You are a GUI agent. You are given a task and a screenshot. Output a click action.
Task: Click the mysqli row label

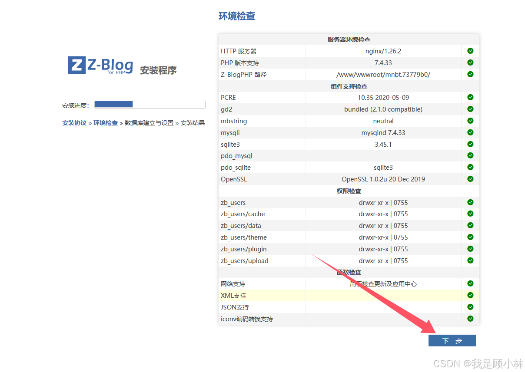tap(230, 133)
